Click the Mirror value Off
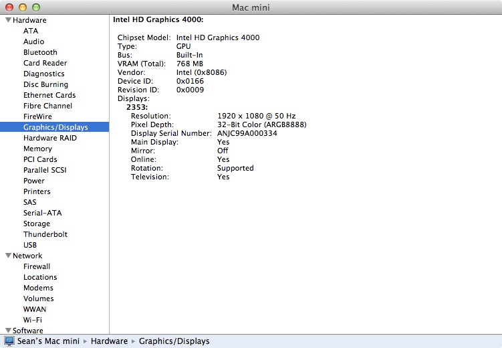This screenshot has width=502, height=348. pyautogui.click(x=223, y=151)
